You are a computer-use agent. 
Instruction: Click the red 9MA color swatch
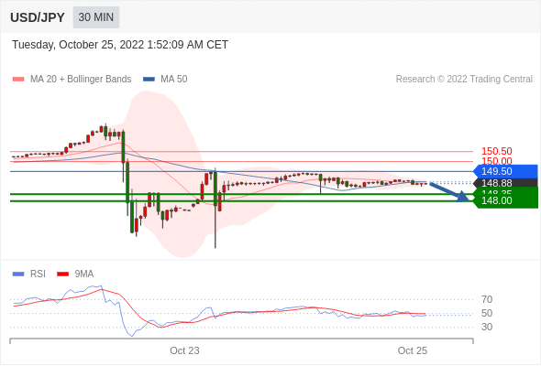click(x=62, y=274)
